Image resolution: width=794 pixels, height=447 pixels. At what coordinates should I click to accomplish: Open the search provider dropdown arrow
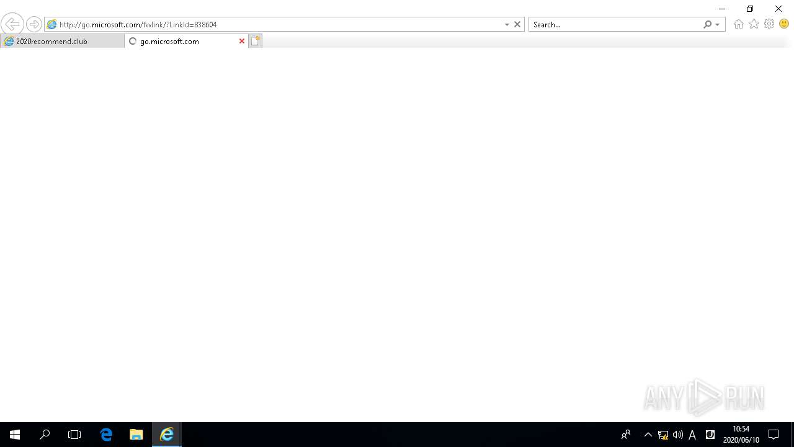click(x=718, y=24)
